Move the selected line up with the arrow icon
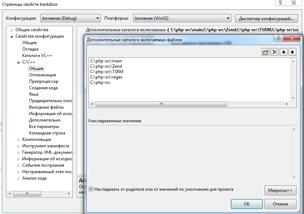304x214 pixels. coord(293,52)
